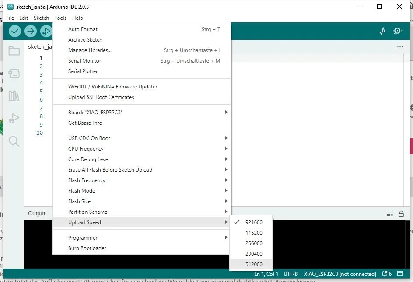Viewport: 413px width, 282px height.
Task: Click Burn Bootloader menu entry
Action: point(87,248)
